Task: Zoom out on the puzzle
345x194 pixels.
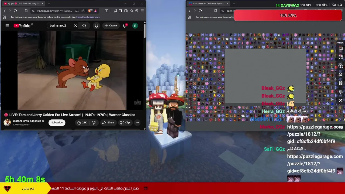Action: [x=341, y=75]
